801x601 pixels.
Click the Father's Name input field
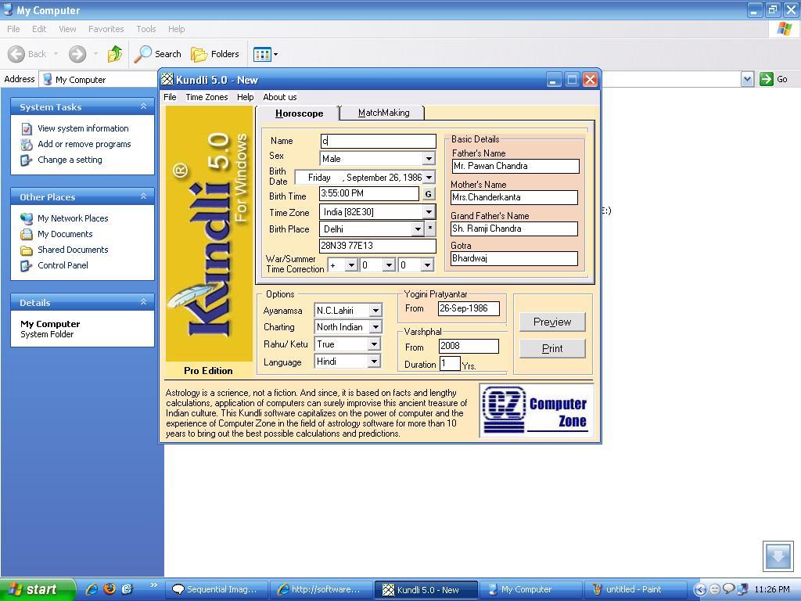515,166
